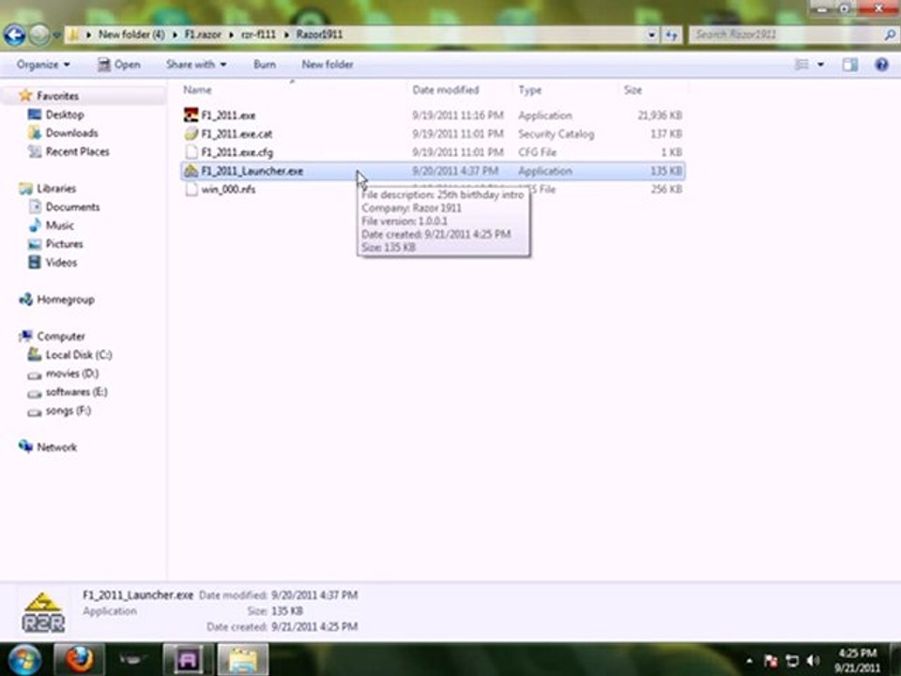
Task: Click the search magnifier icon
Action: pos(890,35)
